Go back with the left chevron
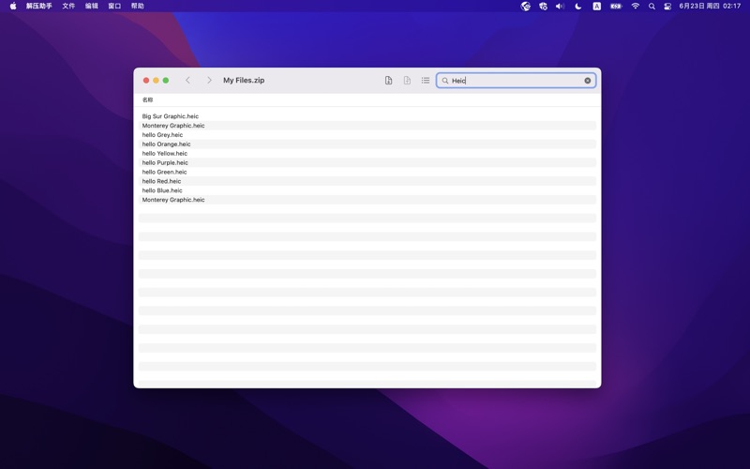Viewport: 750px width, 469px height. (188, 81)
